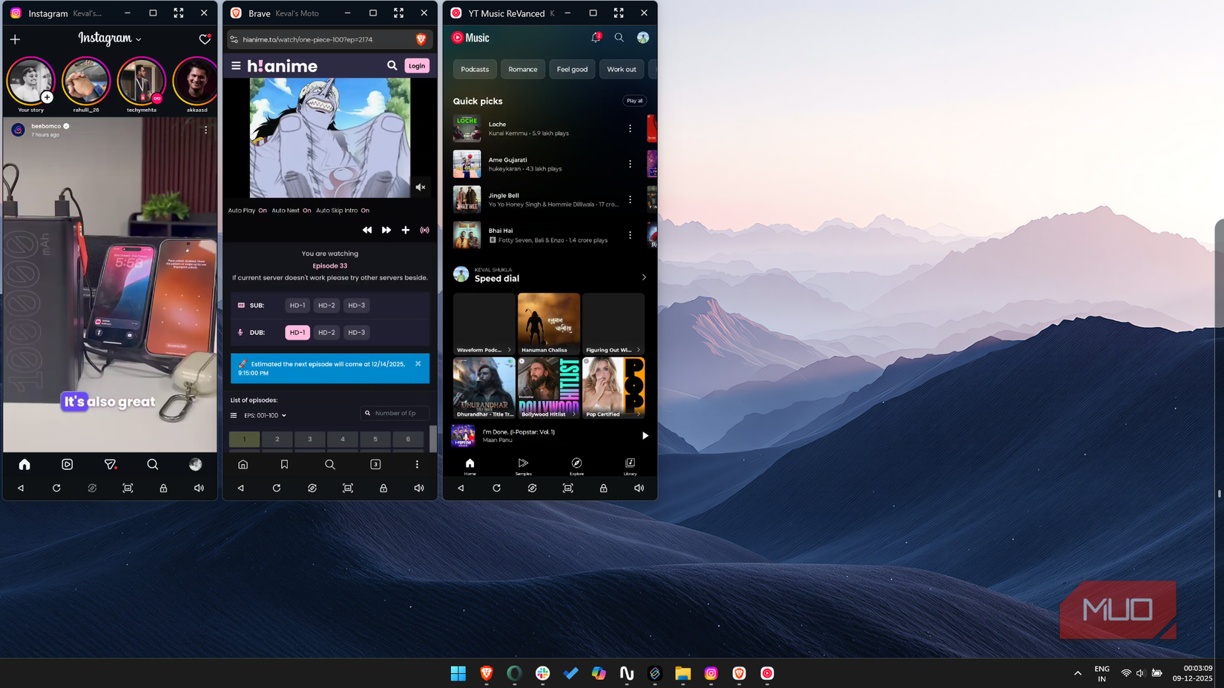
Task: Click the episode list scrollbar
Action: pos(433,439)
